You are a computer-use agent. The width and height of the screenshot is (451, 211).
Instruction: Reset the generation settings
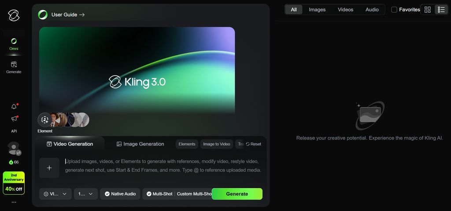[x=253, y=144]
